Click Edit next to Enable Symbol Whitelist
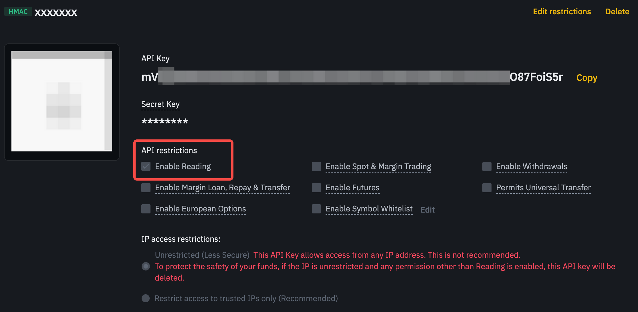 click(428, 210)
